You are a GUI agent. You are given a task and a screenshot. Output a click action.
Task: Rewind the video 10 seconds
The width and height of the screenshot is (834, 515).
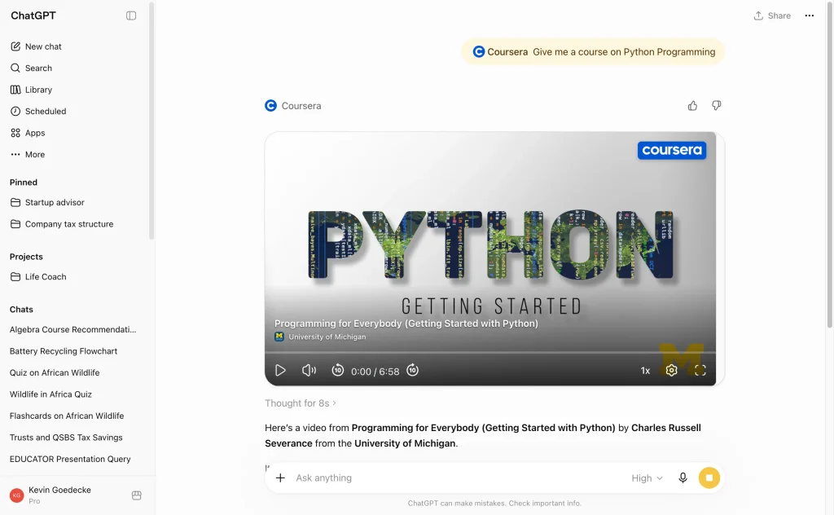tap(338, 370)
